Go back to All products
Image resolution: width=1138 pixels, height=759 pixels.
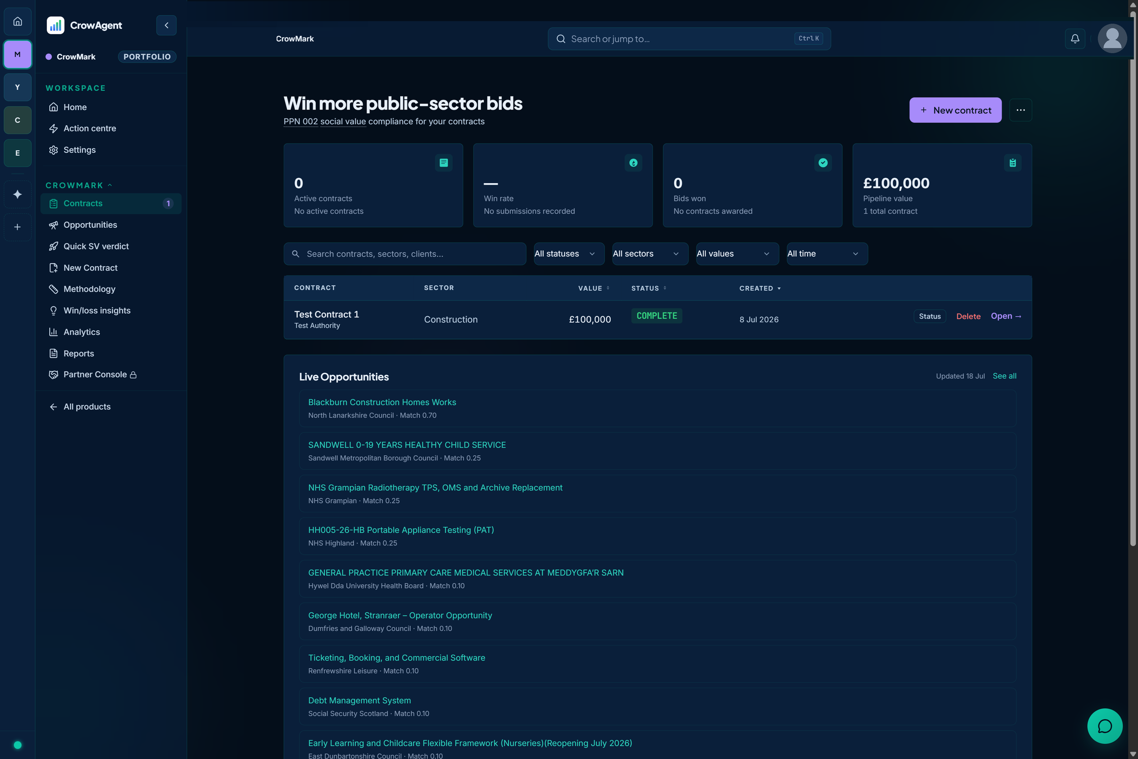(111, 407)
